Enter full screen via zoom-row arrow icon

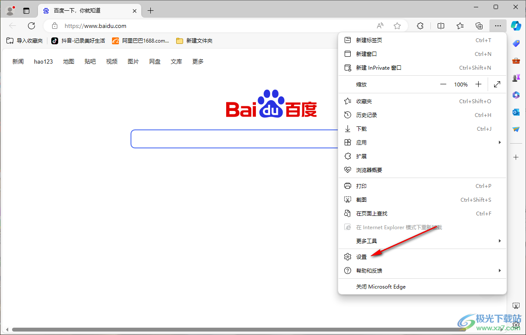497,84
